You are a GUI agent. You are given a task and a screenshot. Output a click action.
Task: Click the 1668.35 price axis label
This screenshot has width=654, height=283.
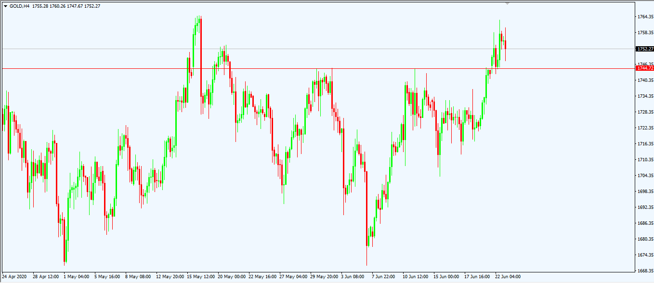click(x=645, y=271)
